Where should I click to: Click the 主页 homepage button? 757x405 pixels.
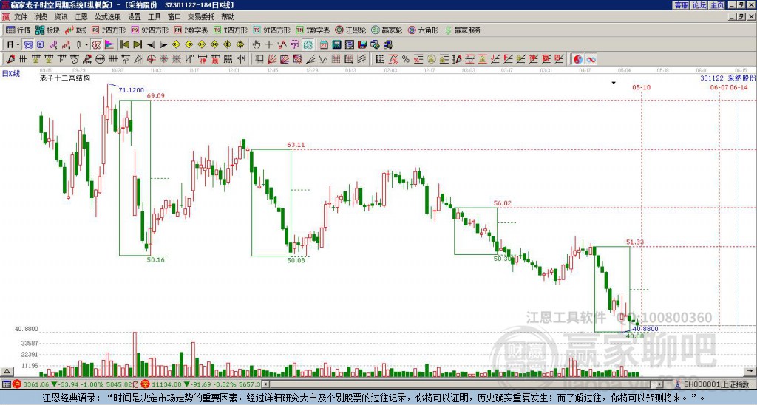(717, 5)
